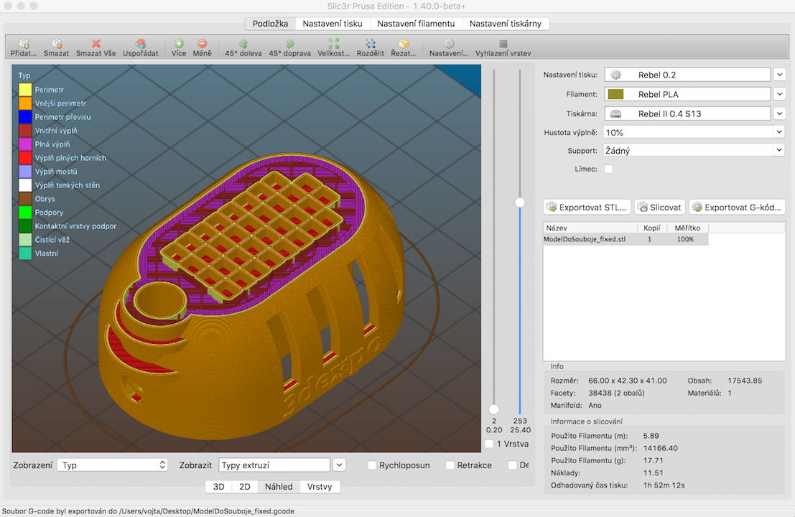Image resolution: width=795 pixels, height=517 pixels.
Task: Switch to Nastavení filamentu tab
Action: 415,24
